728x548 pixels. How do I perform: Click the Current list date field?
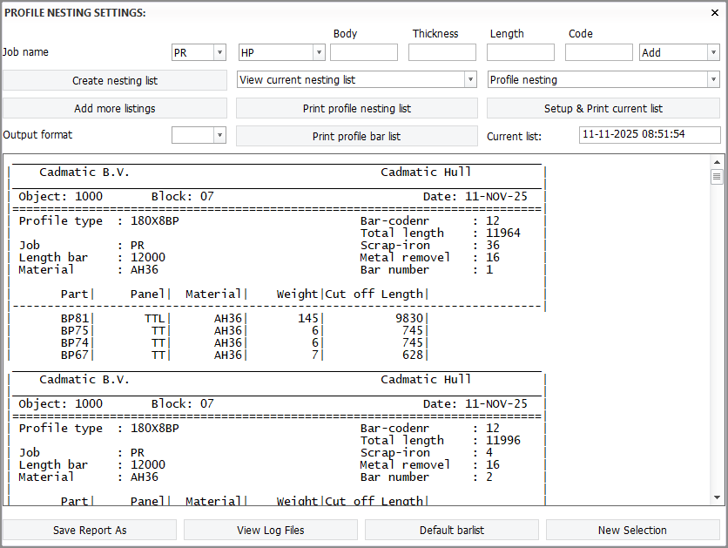pos(650,135)
